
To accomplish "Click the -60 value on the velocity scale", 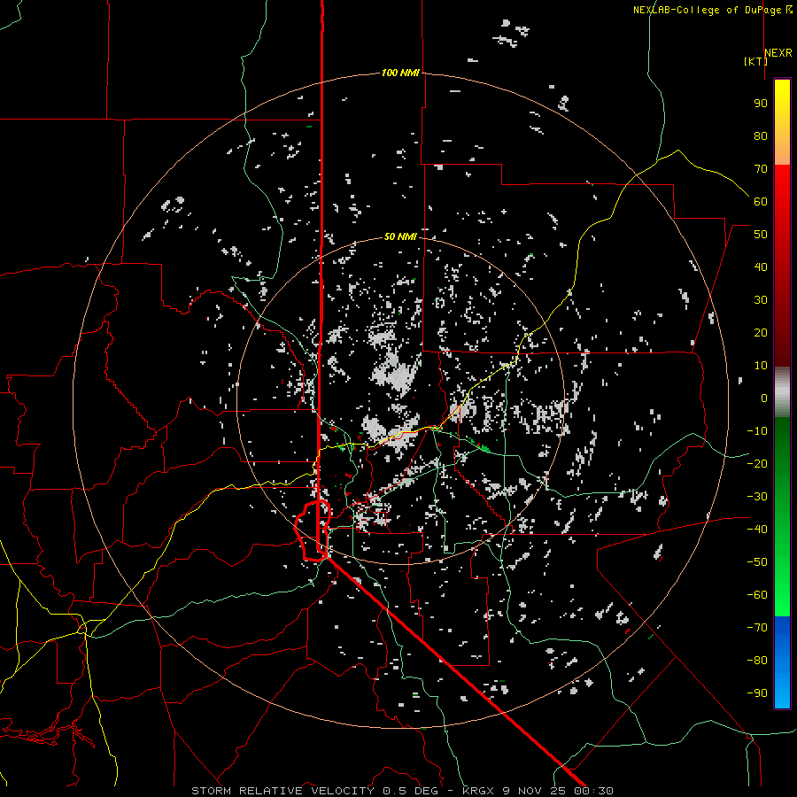I will coord(757,595).
